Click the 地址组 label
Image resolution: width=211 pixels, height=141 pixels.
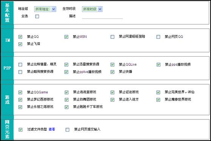(23, 9)
